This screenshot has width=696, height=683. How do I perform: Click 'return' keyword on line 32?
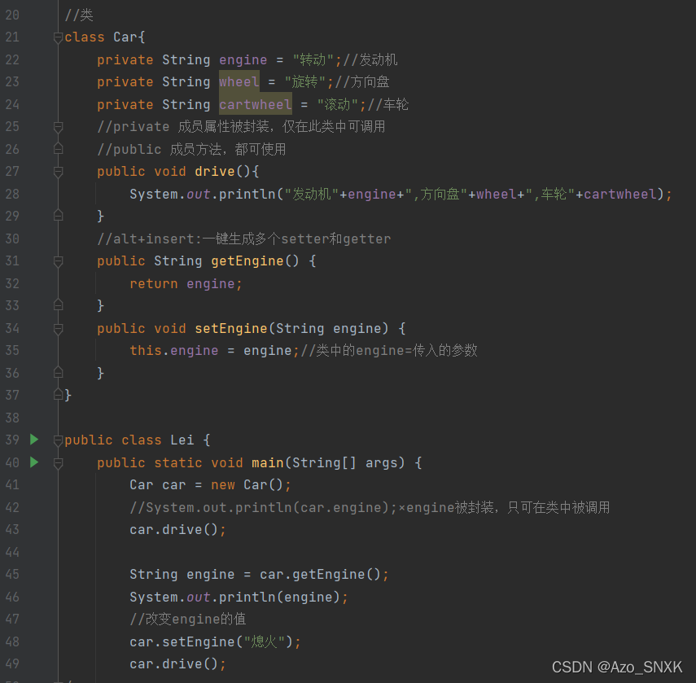(x=154, y=283)
